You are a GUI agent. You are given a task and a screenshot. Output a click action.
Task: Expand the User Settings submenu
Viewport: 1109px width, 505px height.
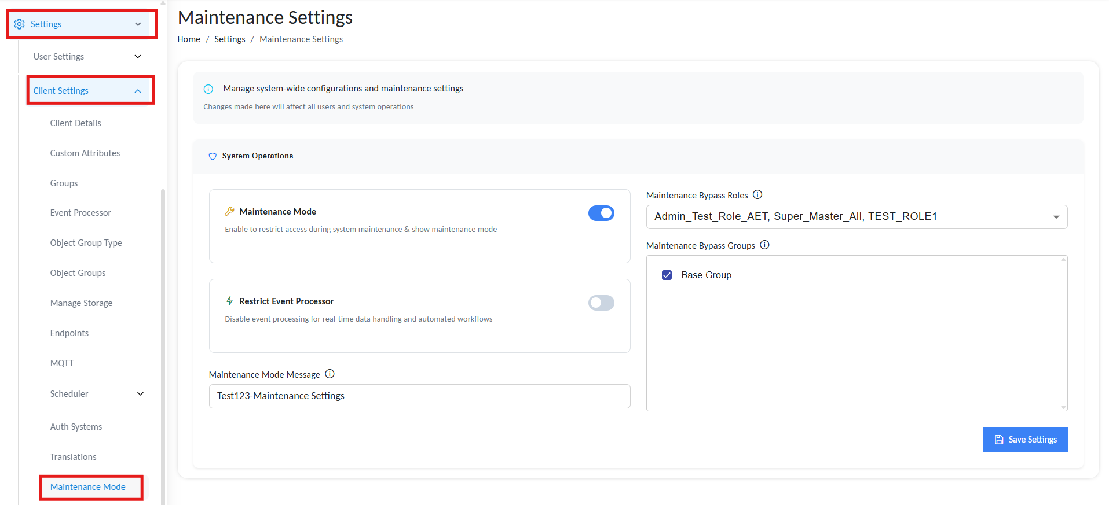pyautogui.click(x=138, y=57)
